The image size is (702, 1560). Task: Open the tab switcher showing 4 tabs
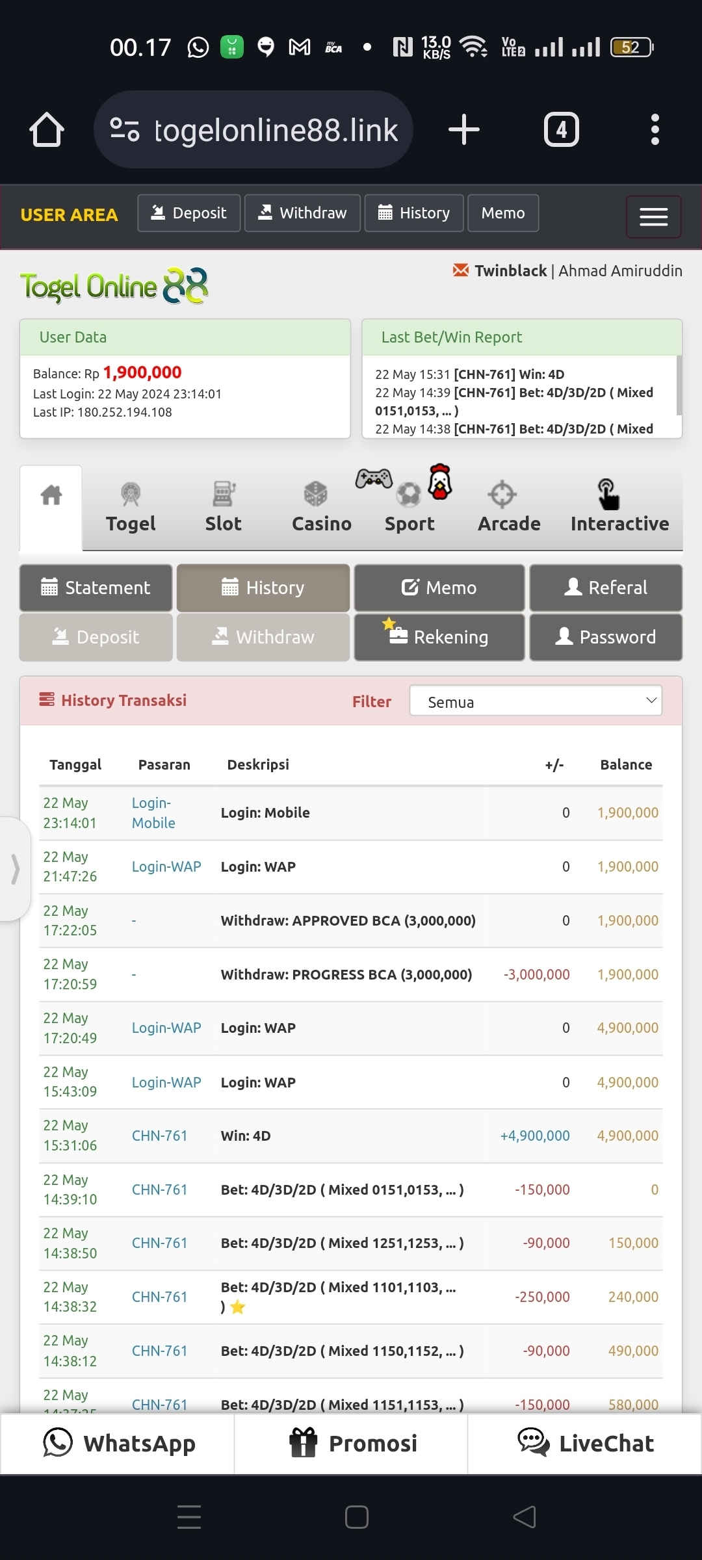coord(561,130)
